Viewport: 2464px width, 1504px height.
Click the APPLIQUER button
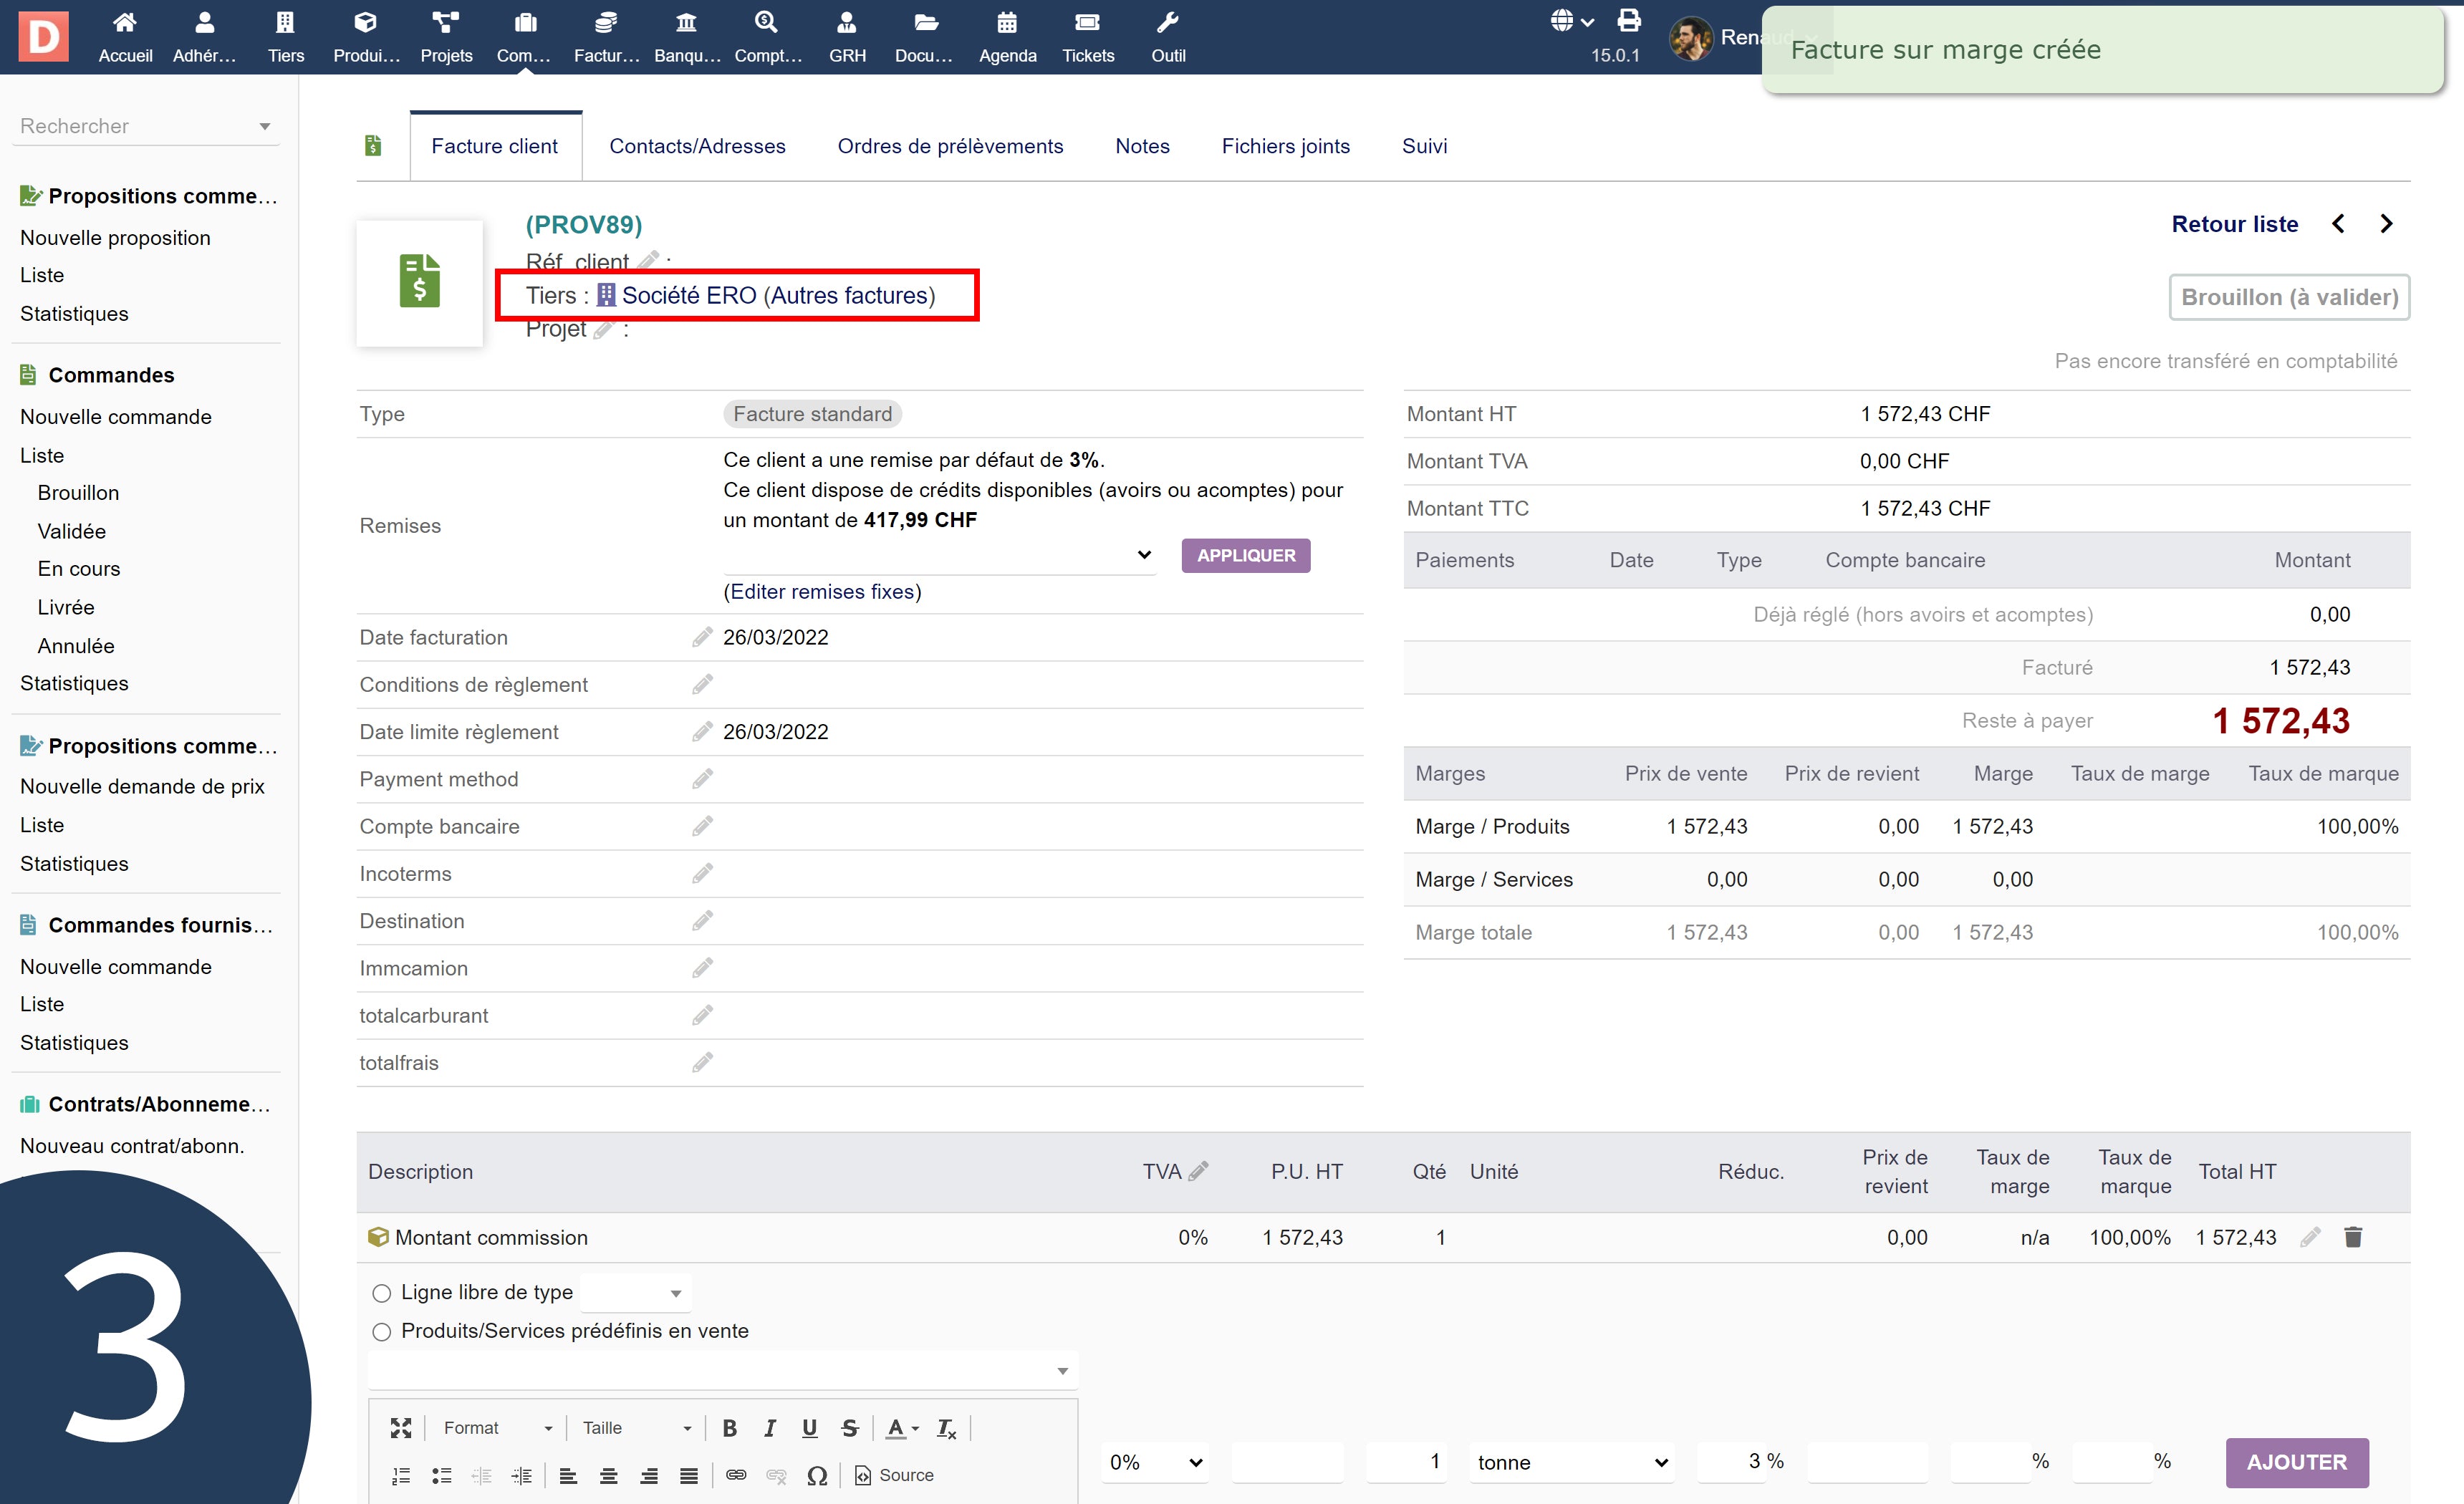(x=1245, y=555)
